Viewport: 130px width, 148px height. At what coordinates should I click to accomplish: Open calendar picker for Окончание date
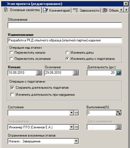[x=75, y=73]
